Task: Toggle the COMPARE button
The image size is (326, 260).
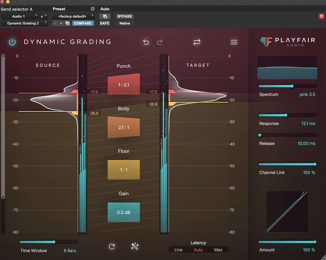Action: coord(83,23)
